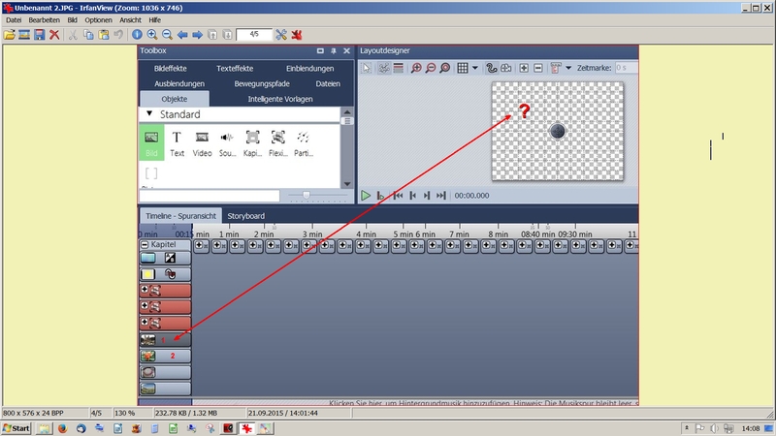776x436 pixels.
Task: Pin the Toolbox panel
Action: point(333,50)
